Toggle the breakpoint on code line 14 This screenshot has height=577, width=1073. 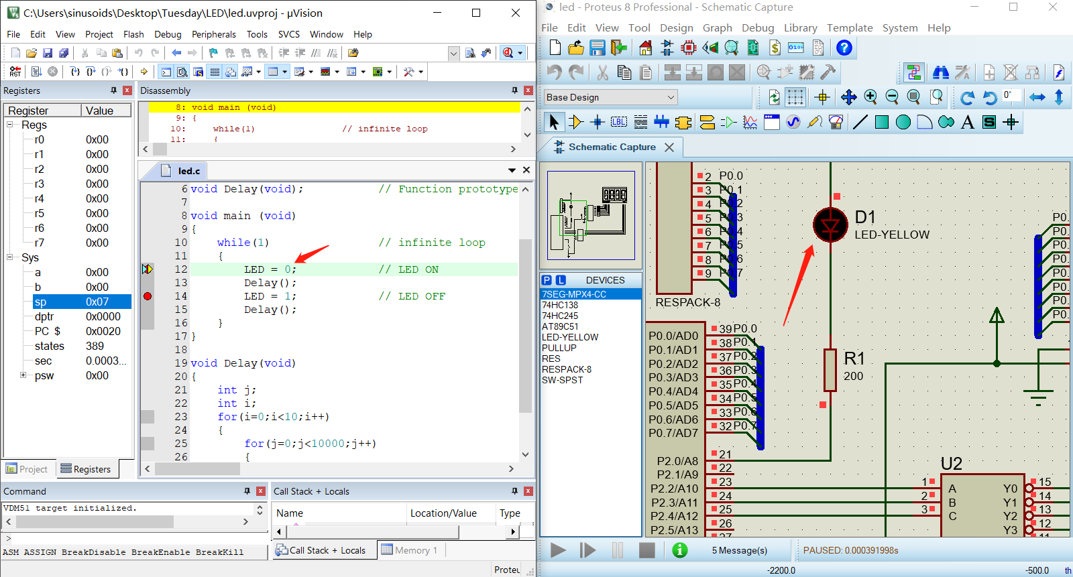[148, 296]
